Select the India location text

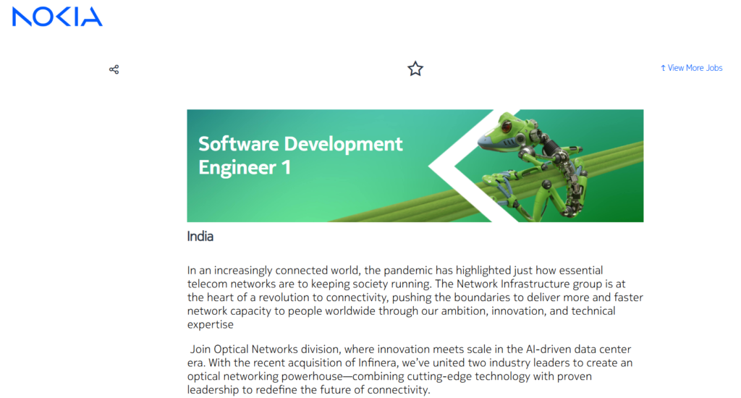pos(200,237)
